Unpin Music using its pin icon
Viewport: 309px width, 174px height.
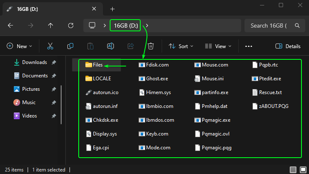coord(54,102)
